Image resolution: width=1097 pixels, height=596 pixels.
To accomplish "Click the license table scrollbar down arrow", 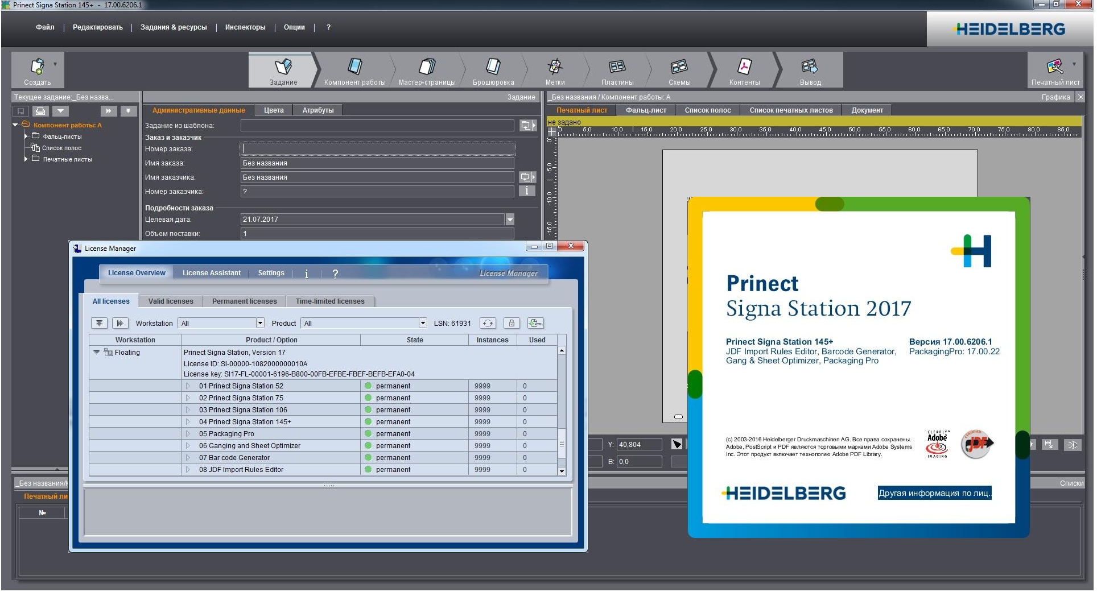I will [562, 471].
